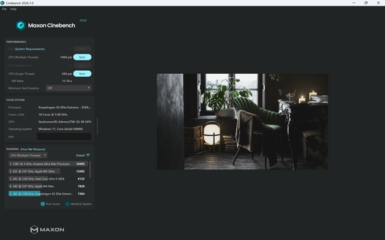Open the System Requirements link
This screenshot has width=385, height=240.
[x=29, y=49]
